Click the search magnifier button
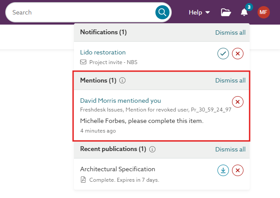The height and width of the screenshot is (198, 280). click(x=162, y=12)
